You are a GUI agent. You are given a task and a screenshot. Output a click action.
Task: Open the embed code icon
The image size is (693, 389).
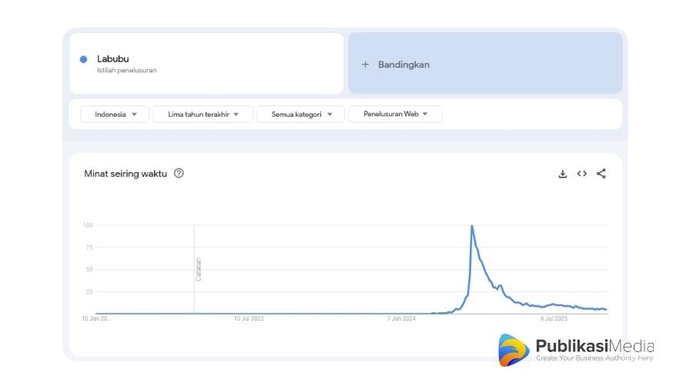(582, 174)
